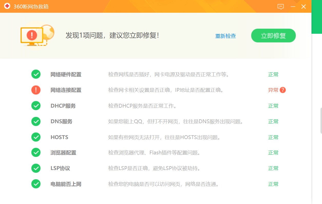
Task: Click the 正常 status for 浏览器配置
Action: [x=273, y=153]
